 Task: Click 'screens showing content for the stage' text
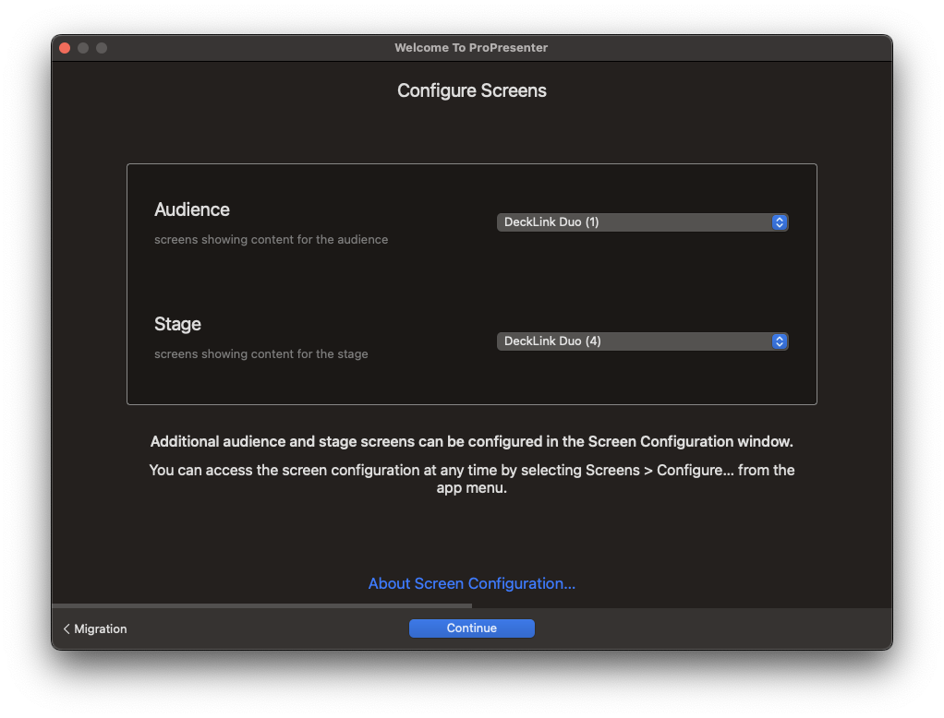(x=260, y=353)
